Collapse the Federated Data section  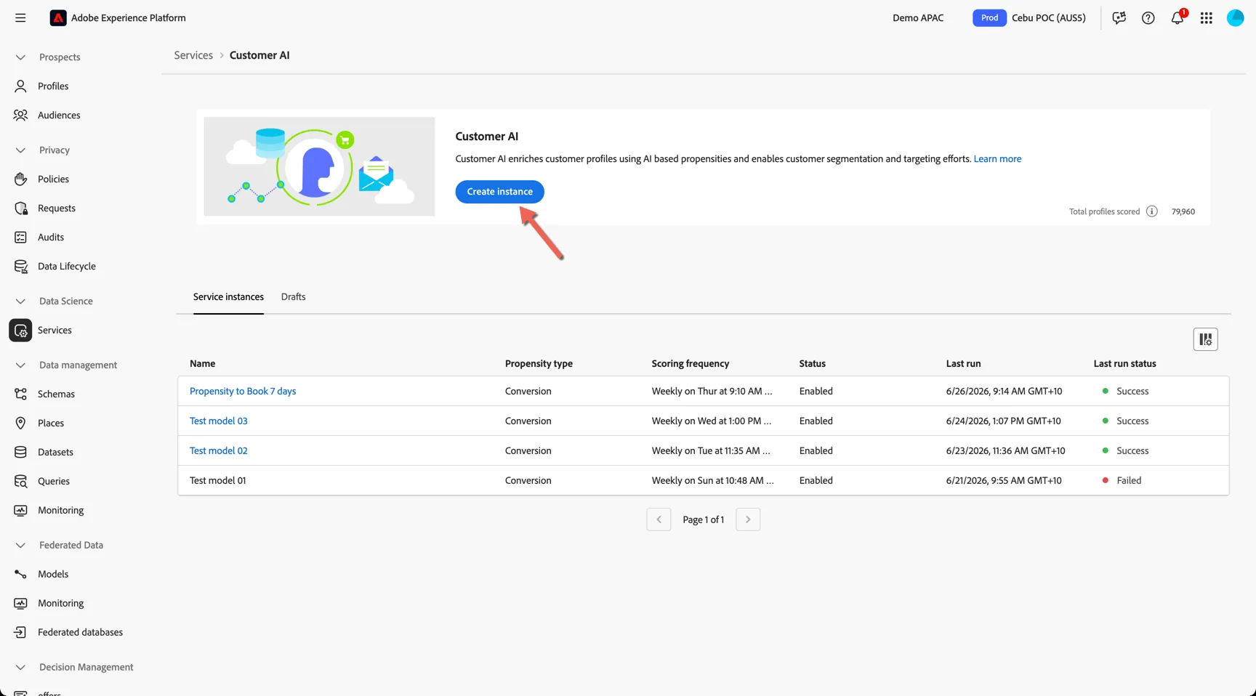[x=20, y=546]
